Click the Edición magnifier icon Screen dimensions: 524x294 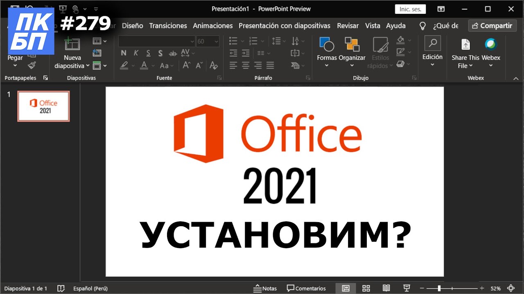click(432, 43)
